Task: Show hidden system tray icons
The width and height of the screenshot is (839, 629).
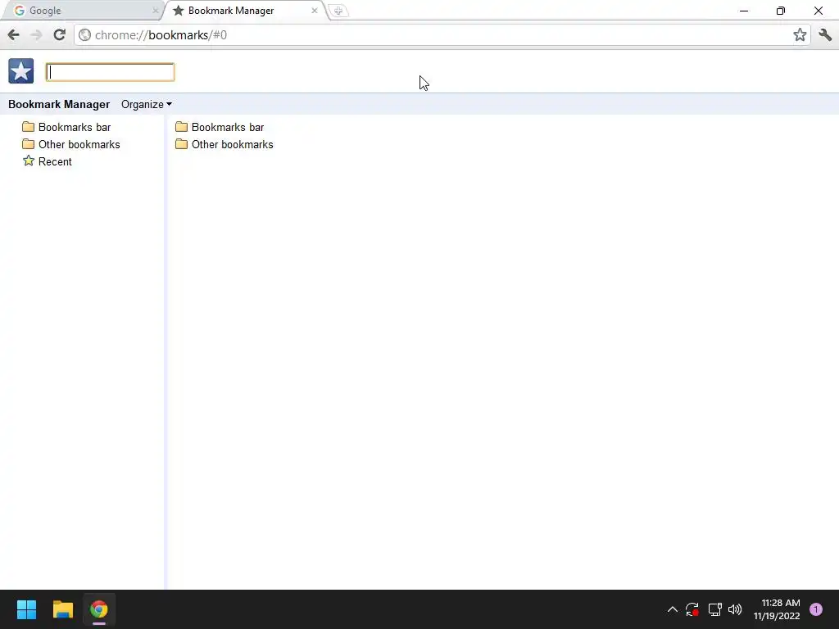Action: click(673, 609)
